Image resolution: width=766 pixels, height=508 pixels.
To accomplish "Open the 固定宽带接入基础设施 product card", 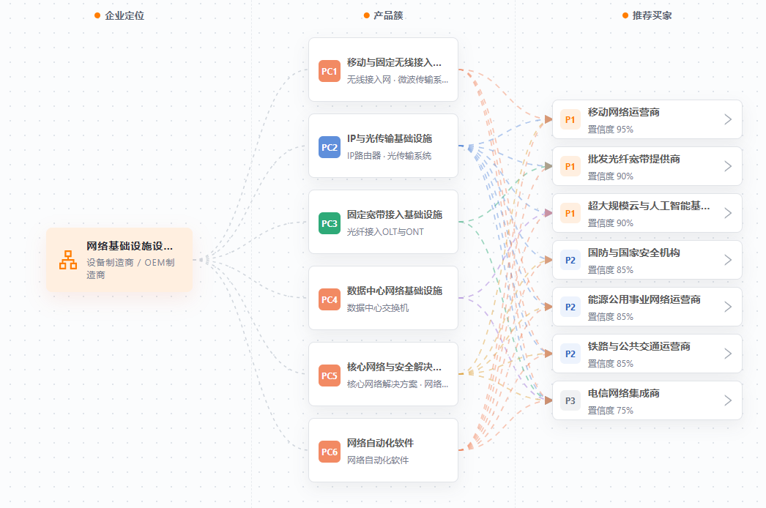I will [x=384, y=223].
